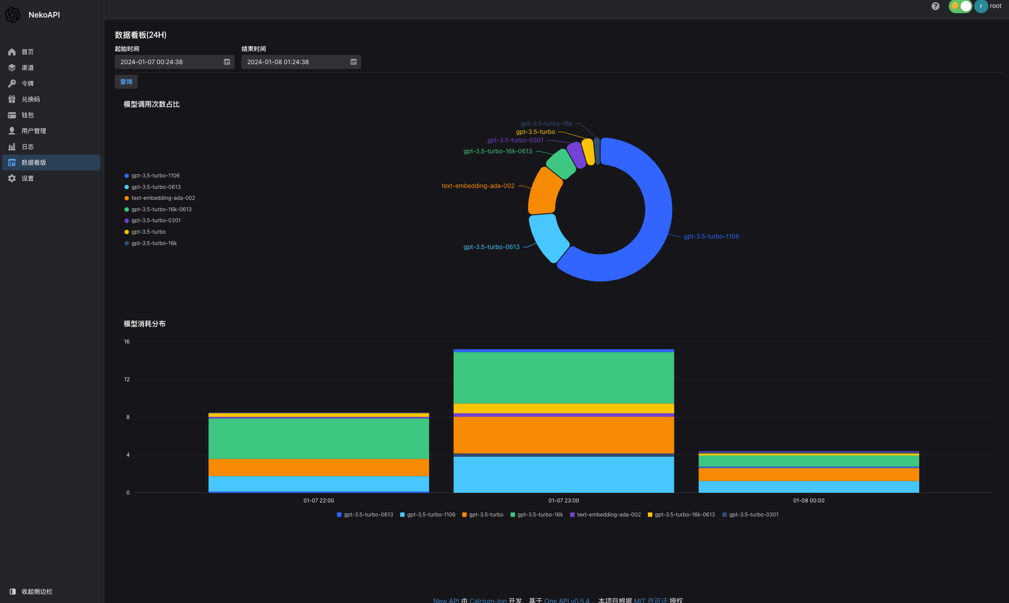The width and height of the screenshot is (1009, 603).
Task: Click the root user avatar
Action: pyautogui.click(x=981, y=6)
